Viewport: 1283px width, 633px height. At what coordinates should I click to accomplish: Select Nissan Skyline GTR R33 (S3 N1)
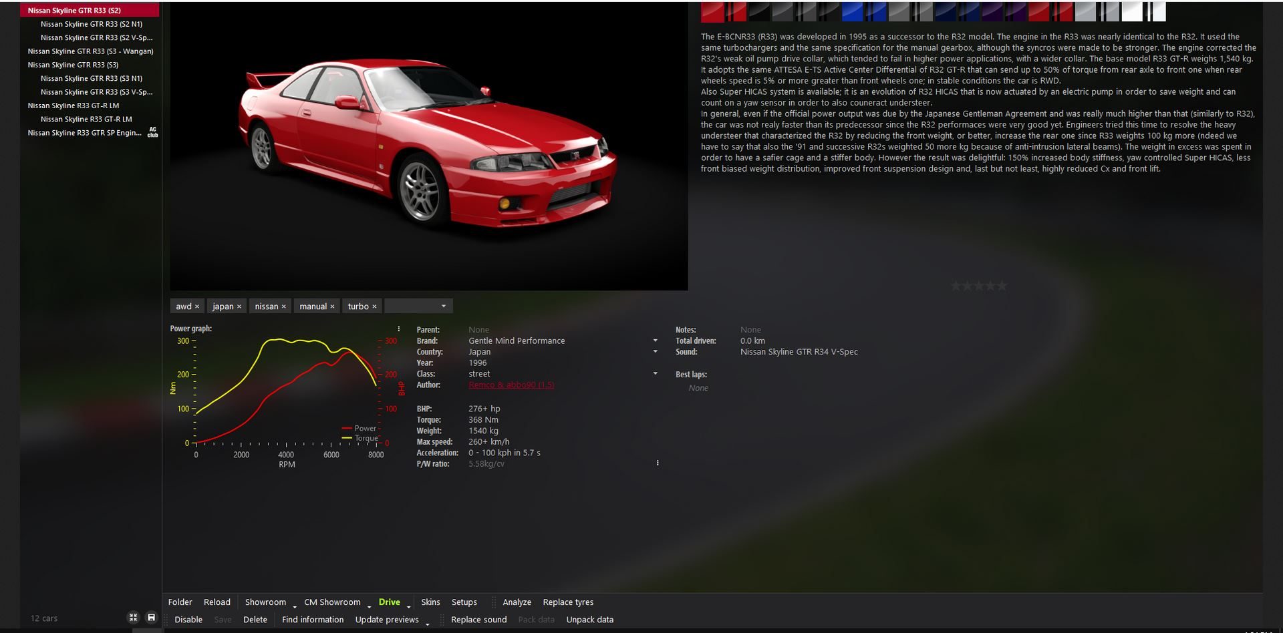pyautogui.click(x=90, y=78)
